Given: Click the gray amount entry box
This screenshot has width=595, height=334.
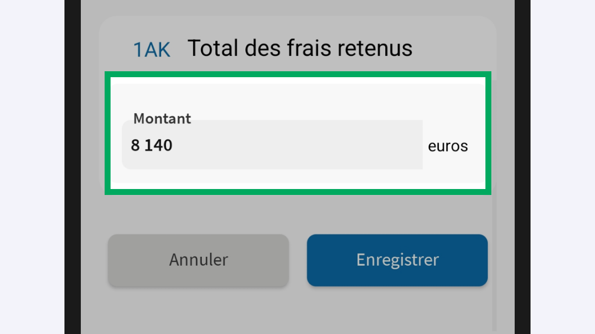Looking at the screenshot, I should point(273,145).
